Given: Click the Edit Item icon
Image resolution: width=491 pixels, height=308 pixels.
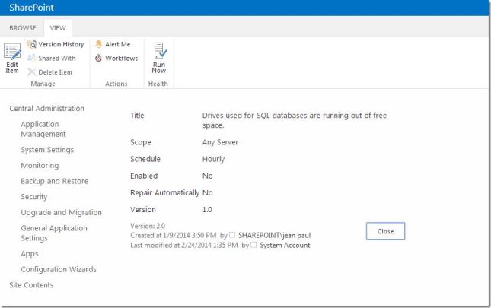Looking at the screenshot, I should (12, 51).
